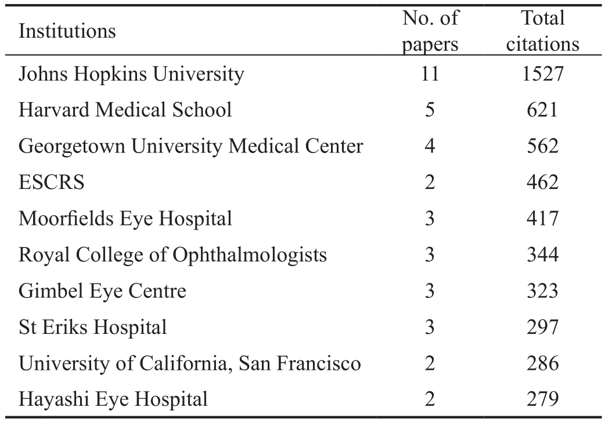Click the 462 citations cell
This screenshot has height=422, width=605.
coord(542,182)
